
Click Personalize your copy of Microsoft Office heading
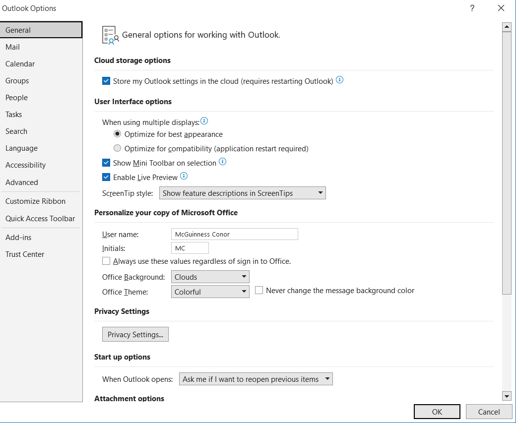(x=166, y=213)
